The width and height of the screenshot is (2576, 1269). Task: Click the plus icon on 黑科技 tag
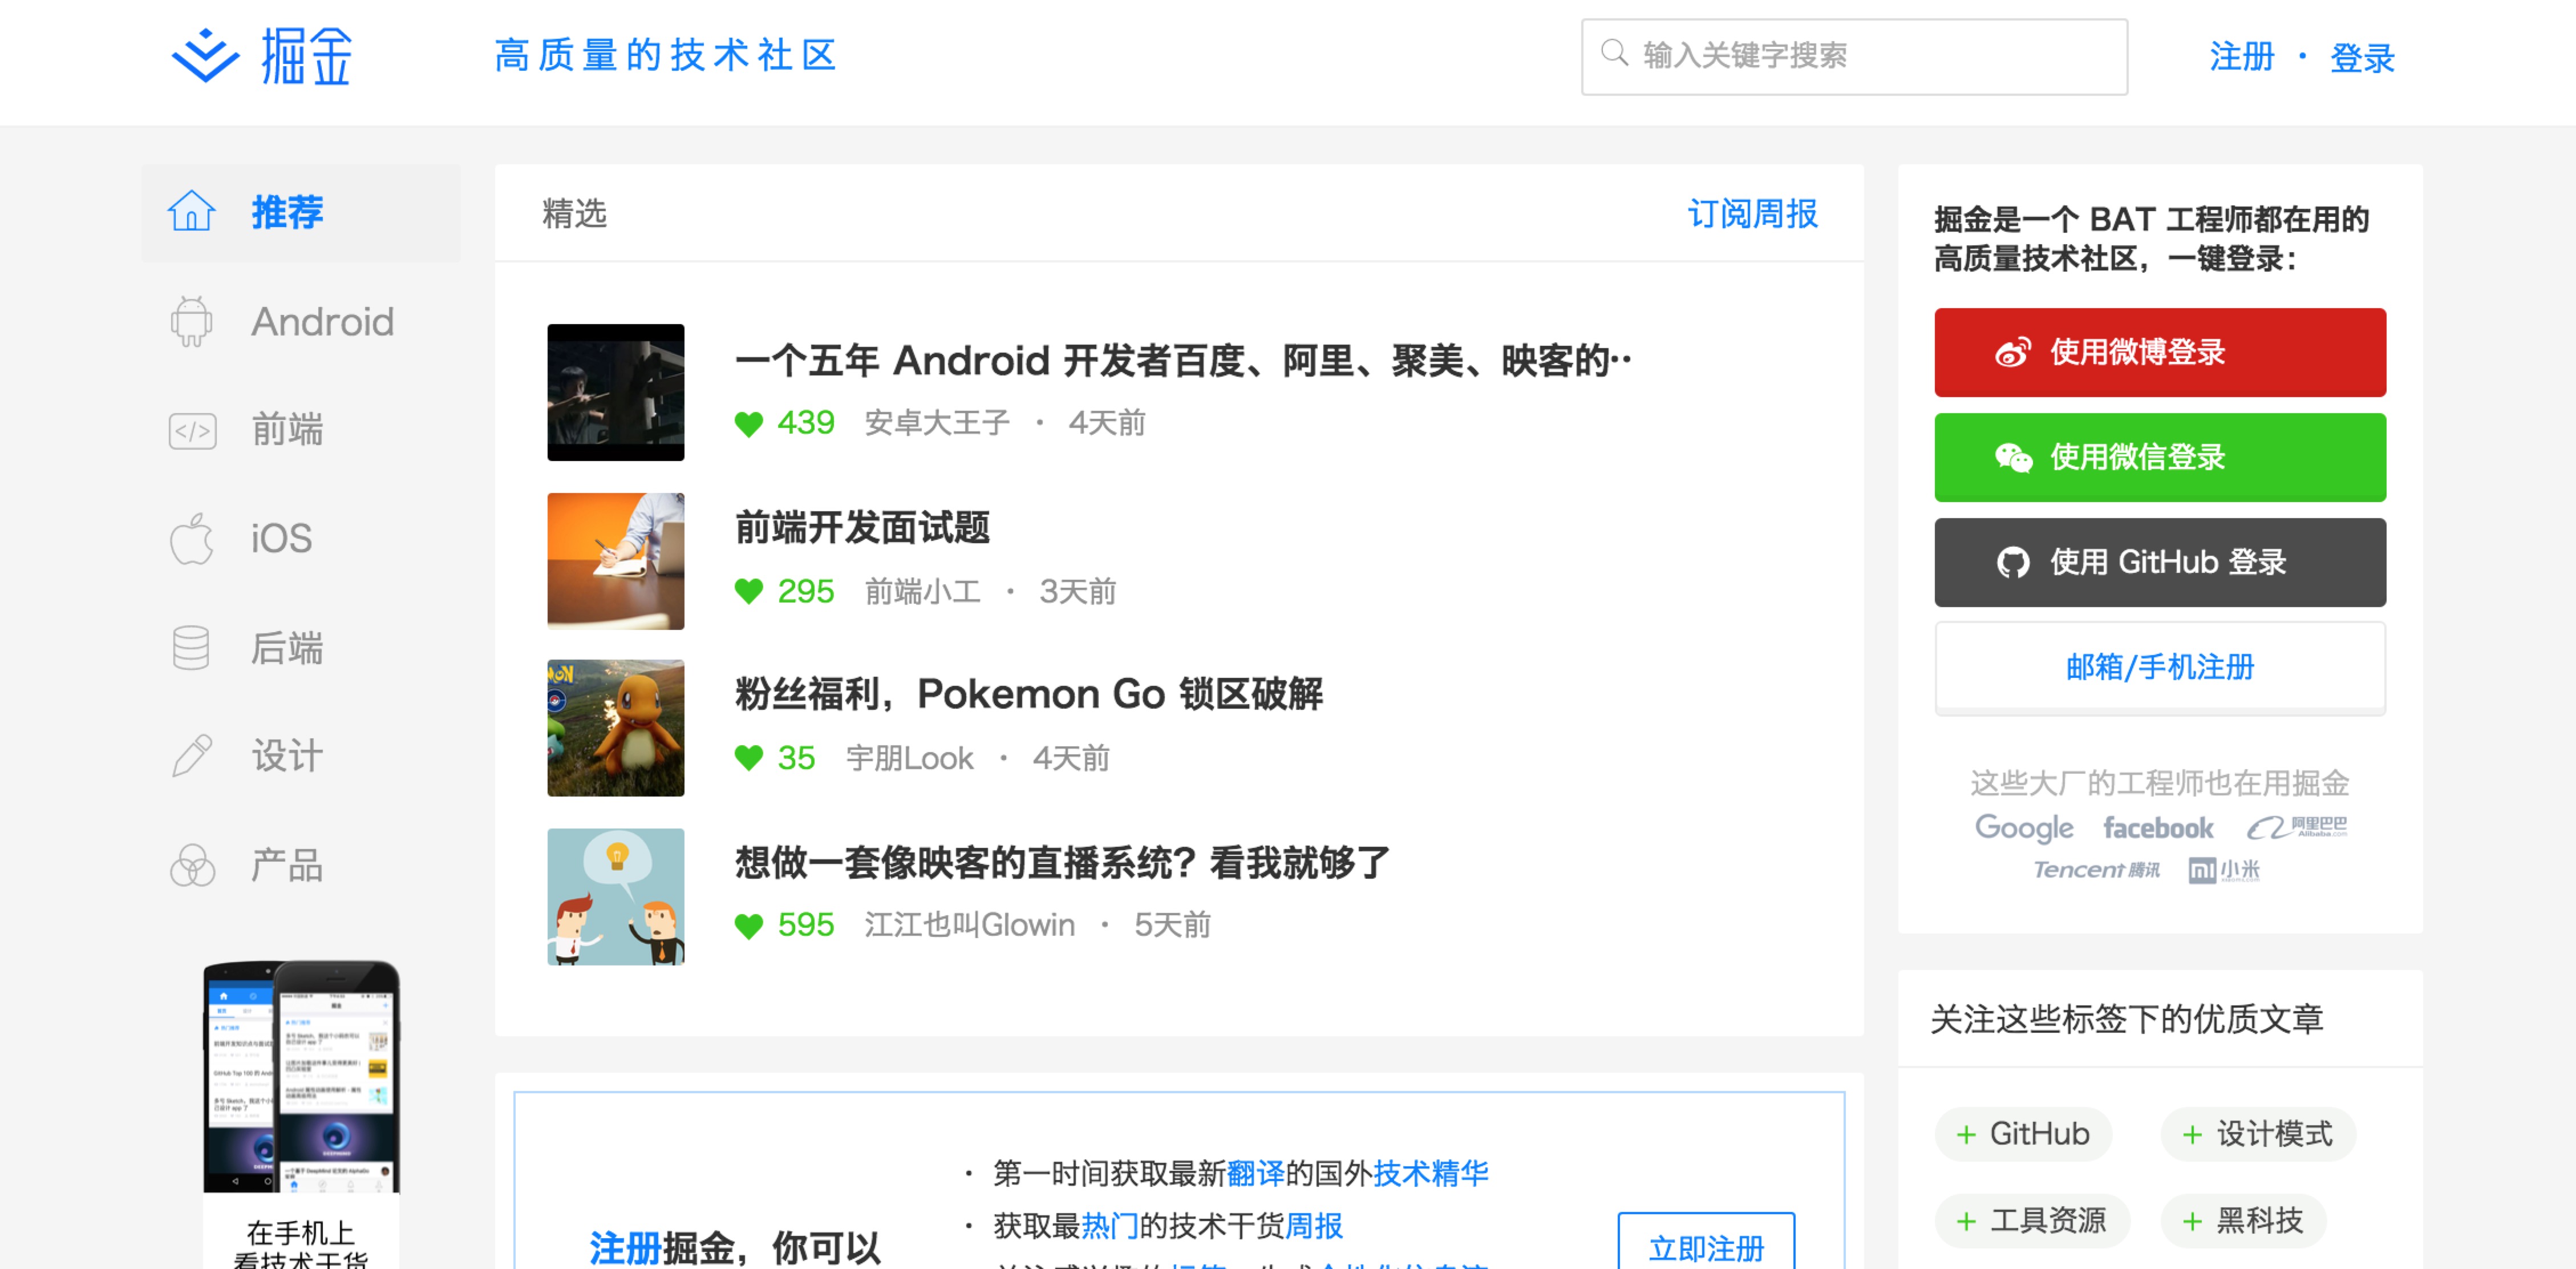(x=2192, y=1221)
